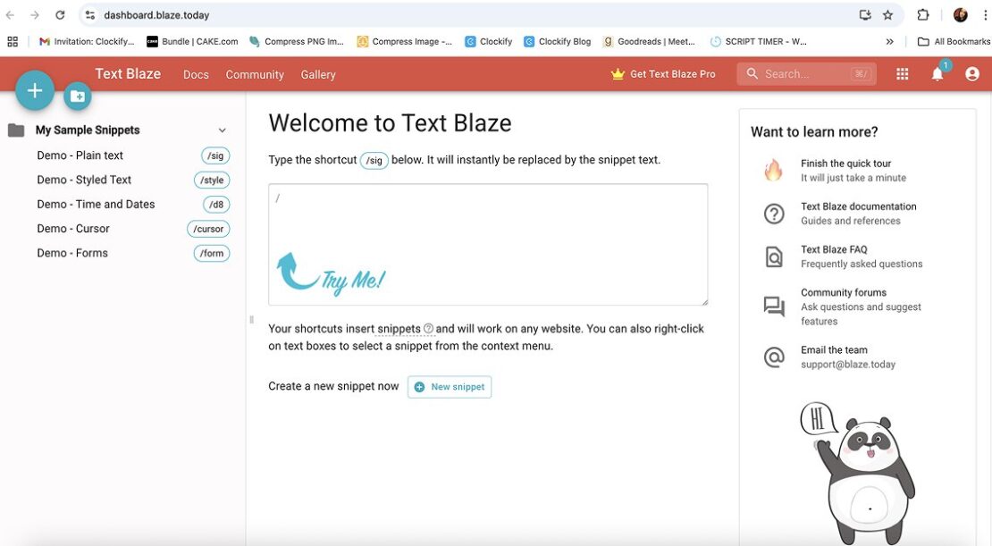Image resolution: width=992 pixels, height=546 pixels.
Task: Click the /cursor shortcut badge
Action: pos(208,229)
